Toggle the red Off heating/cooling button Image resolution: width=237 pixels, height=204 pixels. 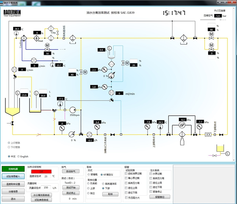click(41, 172)
